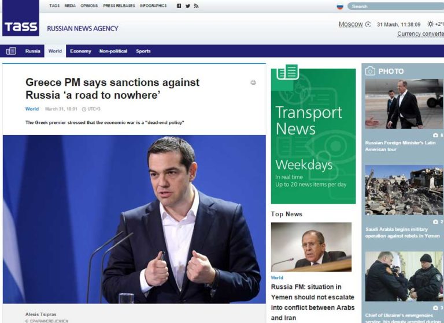Select the Economy tab
Image resolution: width=444 pixels, height=323 pixels.
pyautogui.click(x=80, y=51)
